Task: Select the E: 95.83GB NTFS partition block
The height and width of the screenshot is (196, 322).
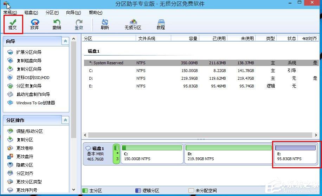Action: pos(296,153)
